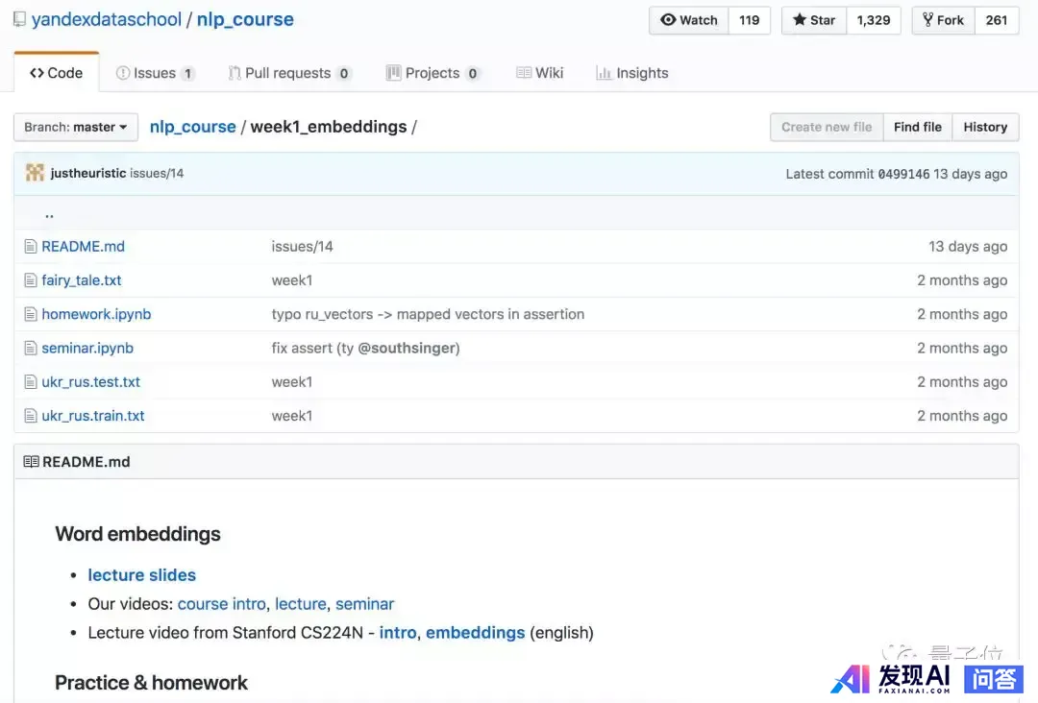
Task: Open week1 commit message for fairy_tale.txt
Action: pyautogui.click(x=292, y=280)
